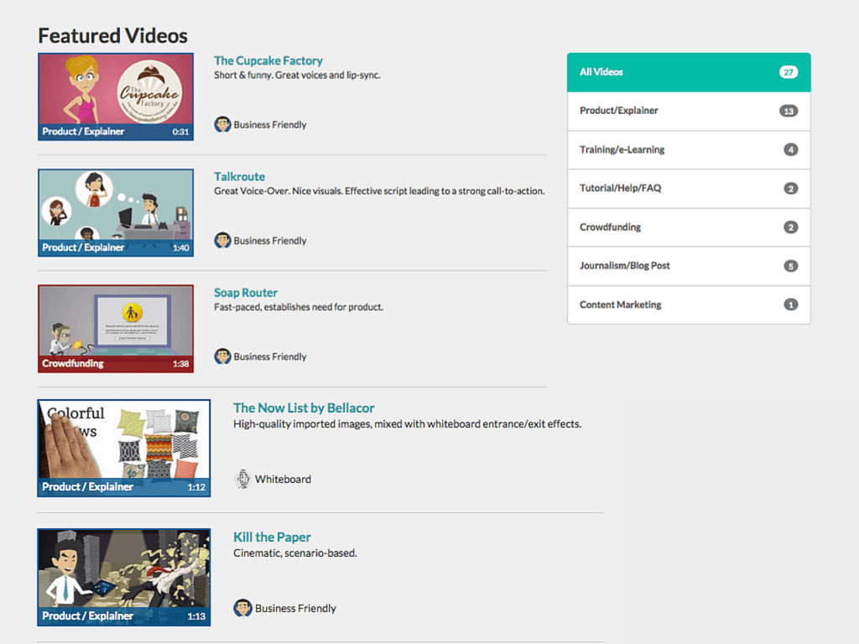859x644 pixels.
Task: Click the 0:31 duration on Cupcake Factory thumbnail
Action: 180,132
